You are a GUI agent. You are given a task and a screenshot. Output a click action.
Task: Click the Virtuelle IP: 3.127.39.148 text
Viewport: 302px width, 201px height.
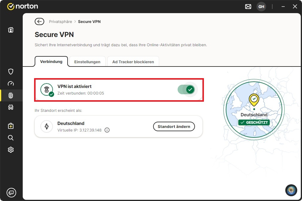[79, 130]
